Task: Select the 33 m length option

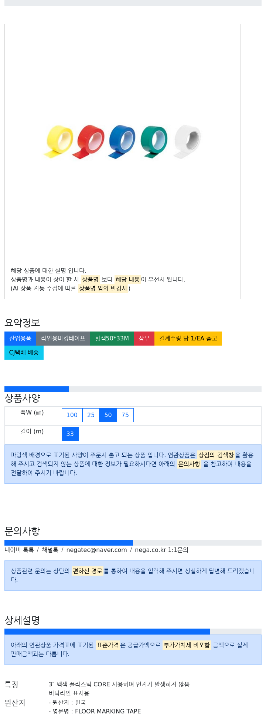Action: pos(70,434)
